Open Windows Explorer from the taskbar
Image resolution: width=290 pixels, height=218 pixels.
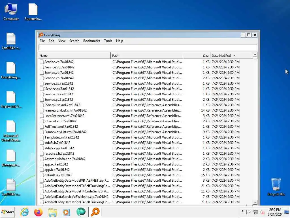(52, 212)
